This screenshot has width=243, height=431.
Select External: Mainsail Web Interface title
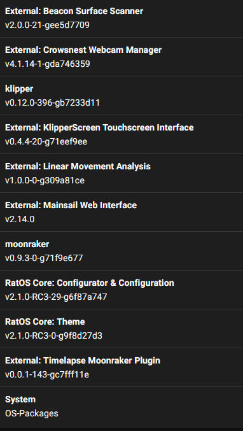coord(71,206)
